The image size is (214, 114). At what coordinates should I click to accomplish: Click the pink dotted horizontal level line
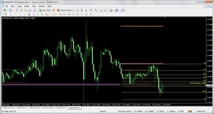click(61, 84)
